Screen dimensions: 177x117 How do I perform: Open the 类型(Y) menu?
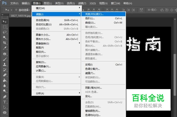(x=59, y=3)
